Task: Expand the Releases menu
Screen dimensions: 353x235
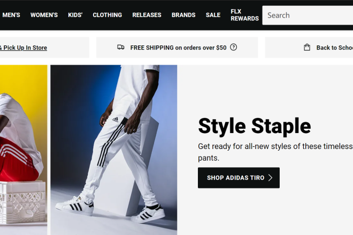Action: (147, 15)
